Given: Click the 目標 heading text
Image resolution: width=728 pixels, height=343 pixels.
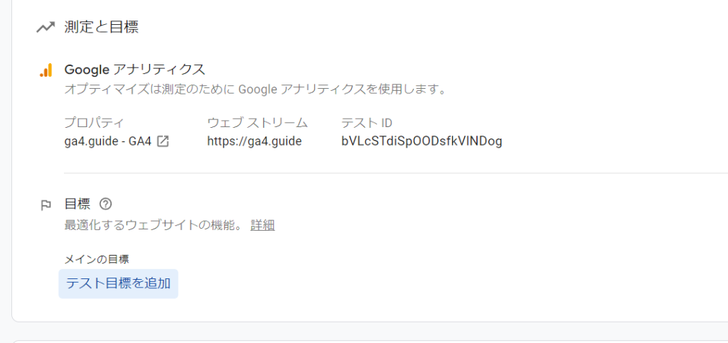Looking at the screenshot, I should [x=77, y=204].
